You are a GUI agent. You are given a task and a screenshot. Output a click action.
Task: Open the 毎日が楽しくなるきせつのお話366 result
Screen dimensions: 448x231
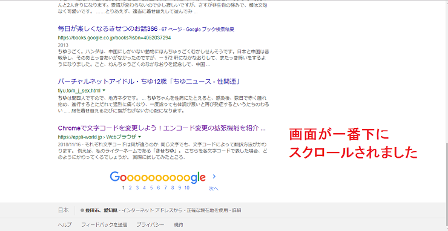click(108, 29)
